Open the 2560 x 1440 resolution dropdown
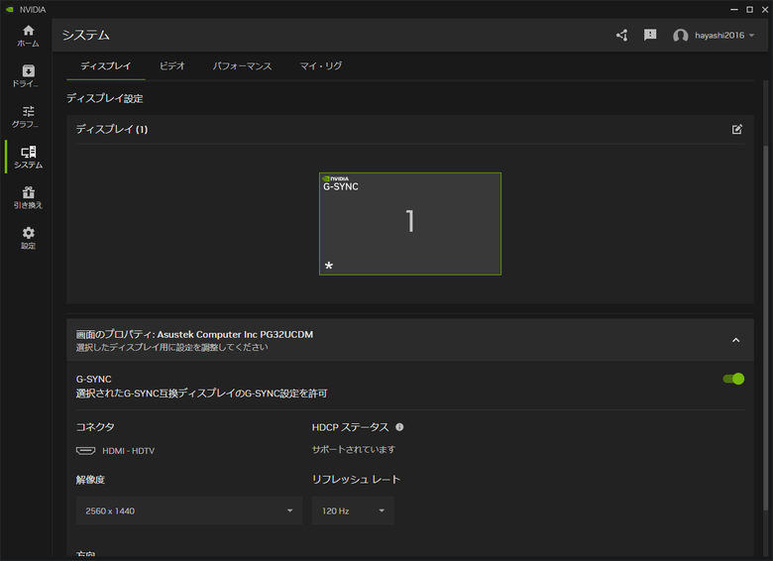The width and height of the screenshot is (773, 561). [x=189, y=510]
